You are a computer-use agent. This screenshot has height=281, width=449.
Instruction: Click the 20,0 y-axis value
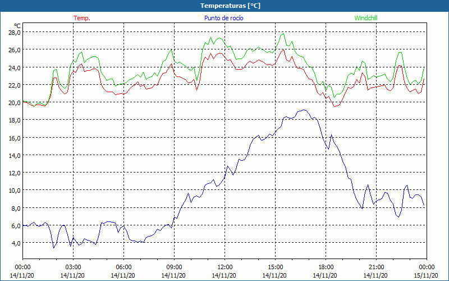[x=15, y=103]
